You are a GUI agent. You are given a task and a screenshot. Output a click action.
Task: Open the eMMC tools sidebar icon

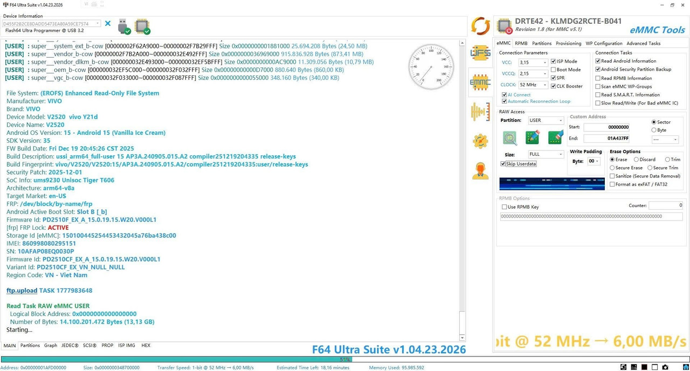tap(480, 83)
